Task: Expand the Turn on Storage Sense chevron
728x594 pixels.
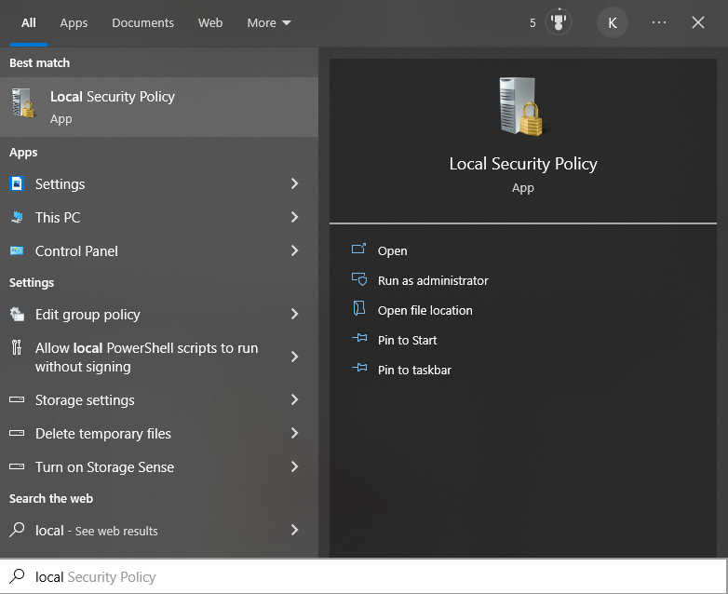Action: pos(294,466)
